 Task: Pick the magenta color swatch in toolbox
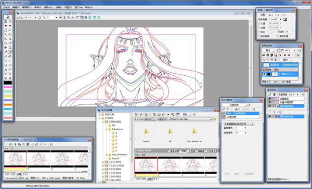pyautogui.click(x=8, y=87)
